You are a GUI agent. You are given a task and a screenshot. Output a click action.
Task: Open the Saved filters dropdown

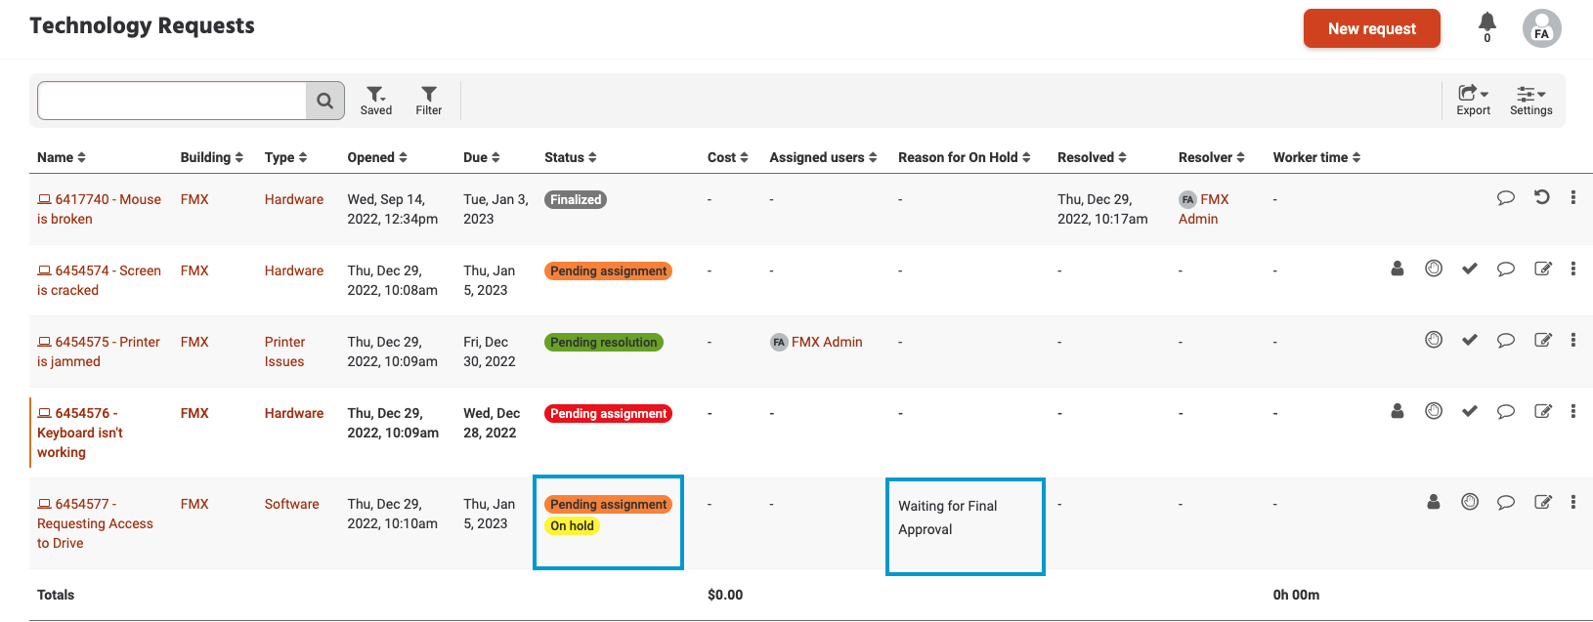[x=376, y=101]
